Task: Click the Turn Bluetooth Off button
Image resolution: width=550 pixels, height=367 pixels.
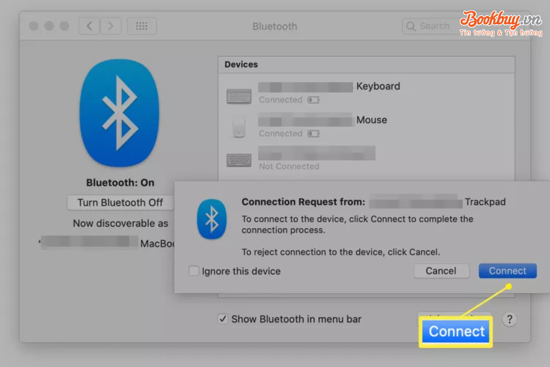Action: pos(120,203)
